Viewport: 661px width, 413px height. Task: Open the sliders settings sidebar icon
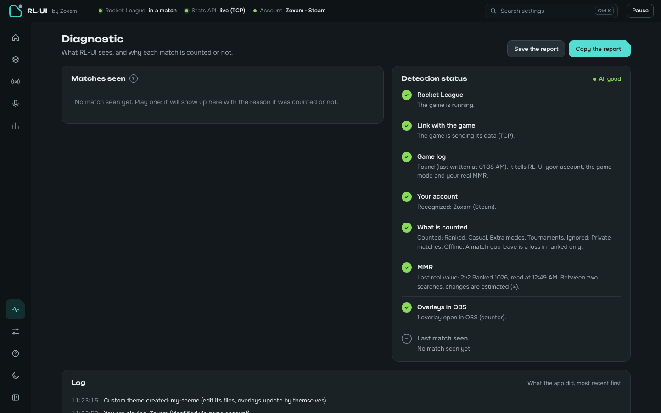16,331
